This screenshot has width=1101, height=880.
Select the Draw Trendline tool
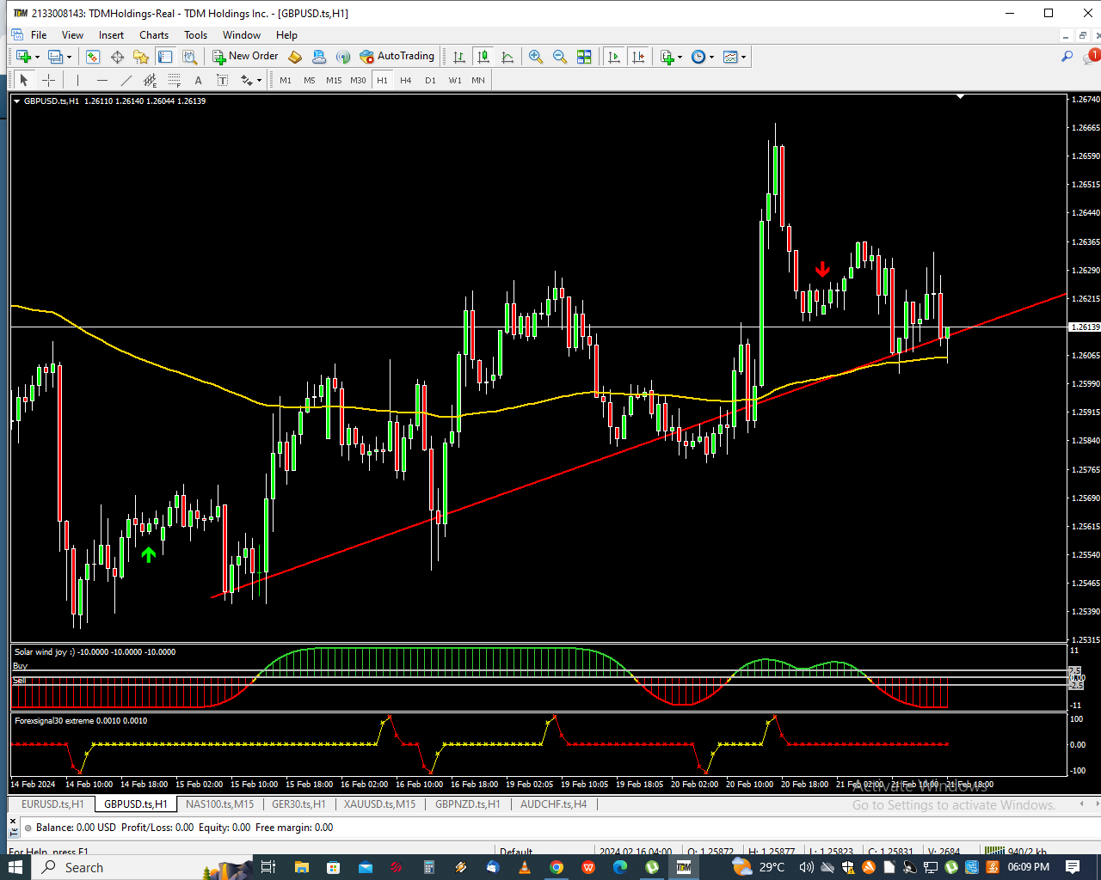[x=126, y=80]
